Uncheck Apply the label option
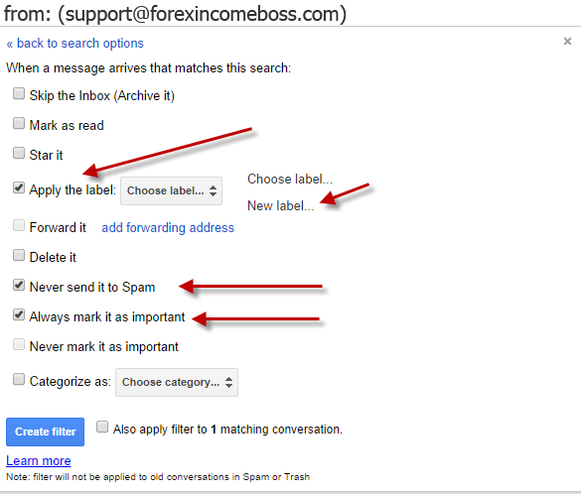This screenshot has width=584, height=495. pos(19,187)
